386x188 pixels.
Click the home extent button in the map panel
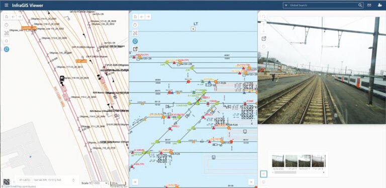pos(7,17)
